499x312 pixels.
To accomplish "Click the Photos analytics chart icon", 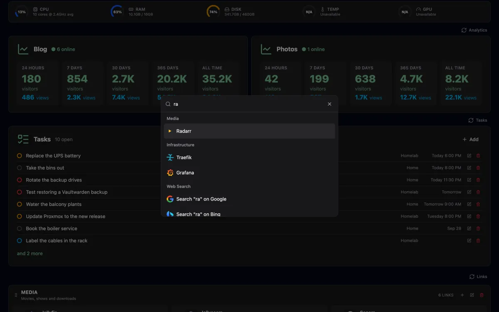I will 266,49.
